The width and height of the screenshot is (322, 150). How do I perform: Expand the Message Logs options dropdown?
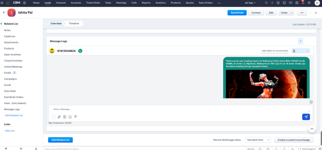click(x=300, y=41)
